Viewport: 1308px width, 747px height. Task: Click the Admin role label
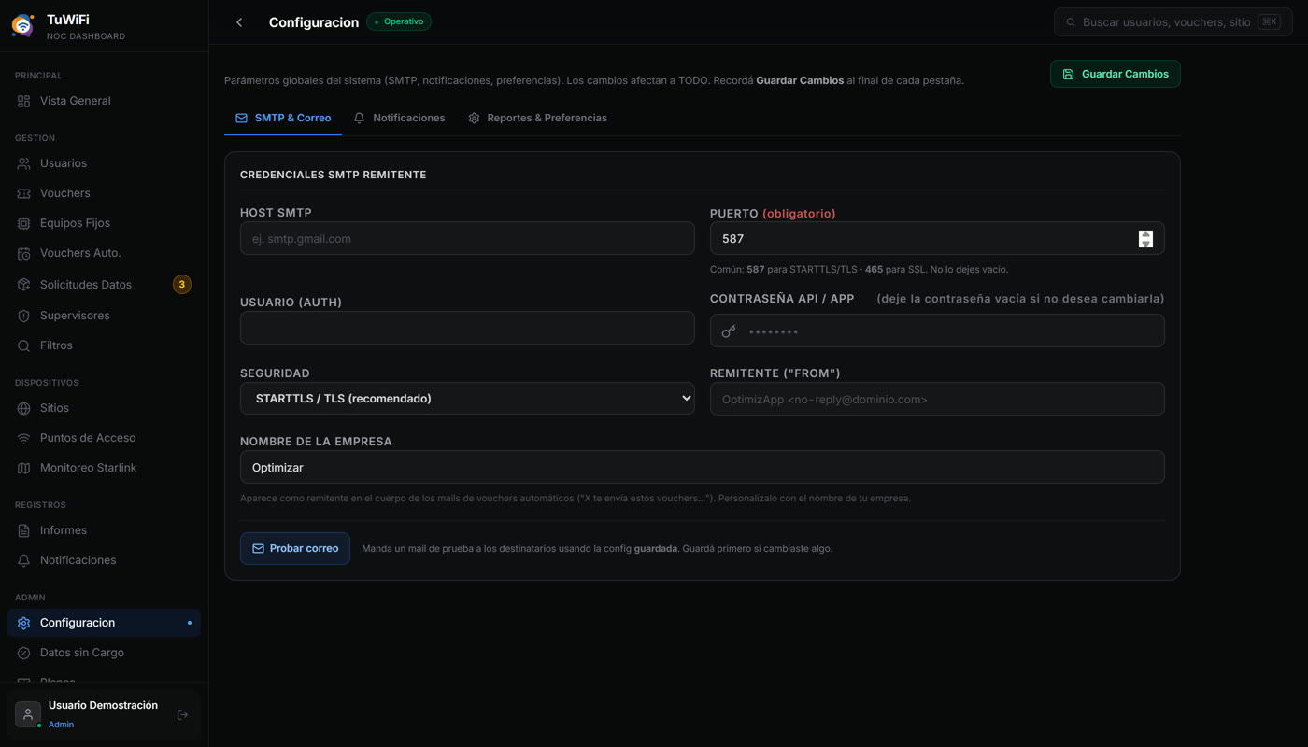(x=61, y=725)
